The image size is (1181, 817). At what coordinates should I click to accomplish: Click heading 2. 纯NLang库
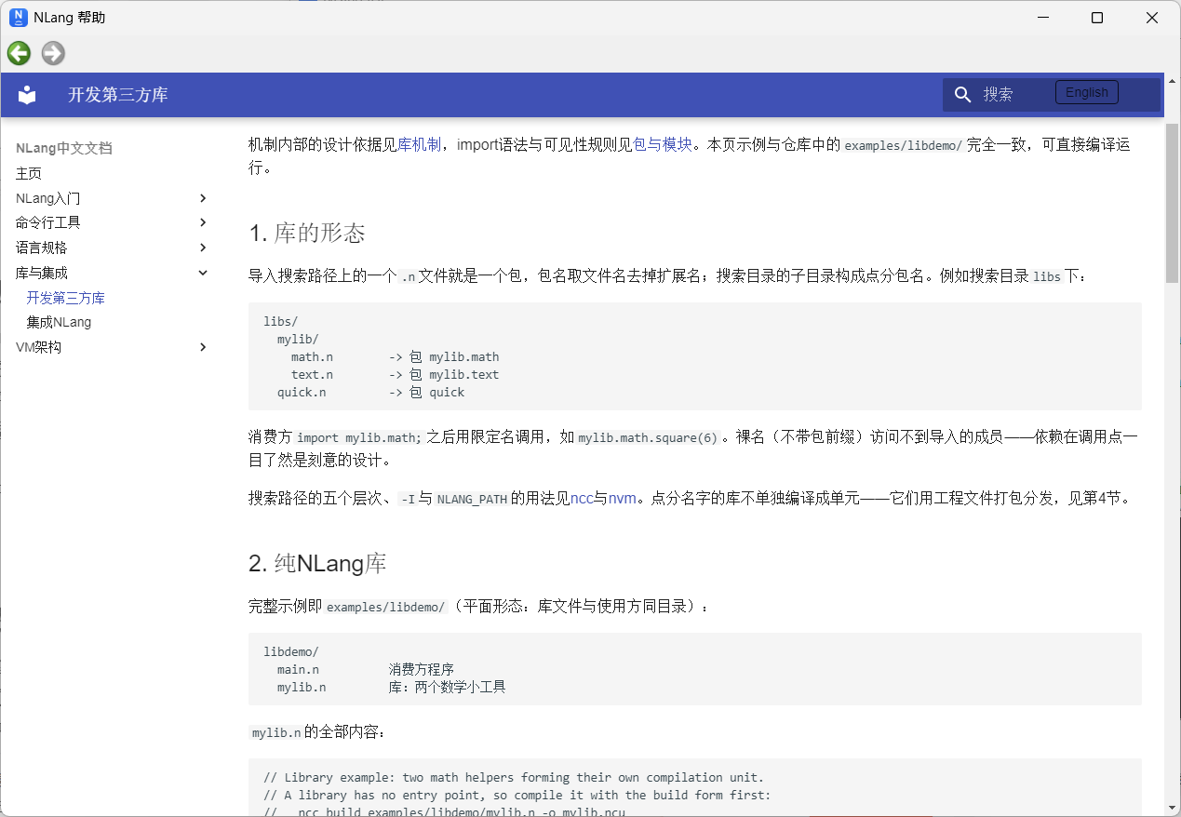tap(317, 564)
